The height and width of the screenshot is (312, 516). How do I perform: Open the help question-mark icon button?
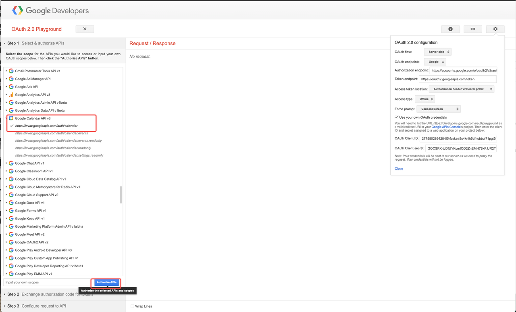tap(450, 29)
